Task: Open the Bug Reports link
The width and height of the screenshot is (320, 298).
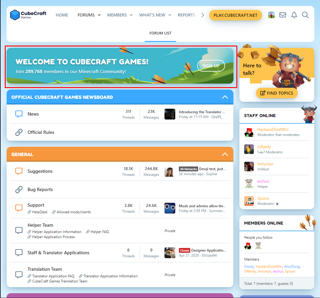Action: [40, 190]
